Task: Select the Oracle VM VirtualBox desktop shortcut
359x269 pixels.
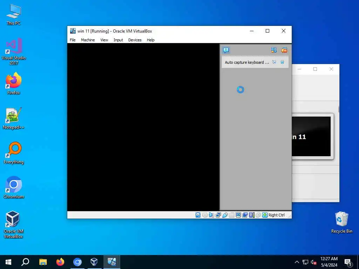Action: click(x=13, y=225)
